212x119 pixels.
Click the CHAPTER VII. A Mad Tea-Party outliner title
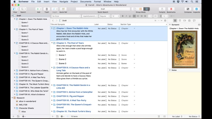(x=71, y=100)
